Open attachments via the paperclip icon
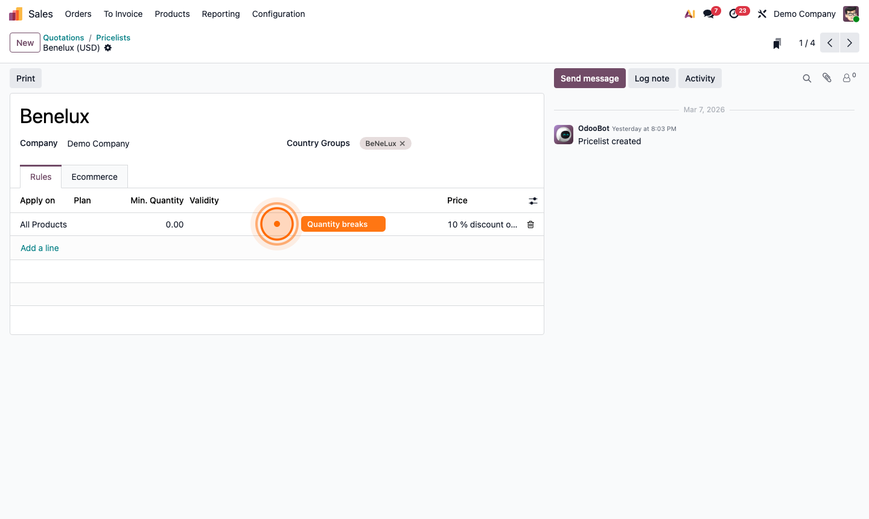The image size is (869, 519). pyautogui.click(x=826, y=78)
